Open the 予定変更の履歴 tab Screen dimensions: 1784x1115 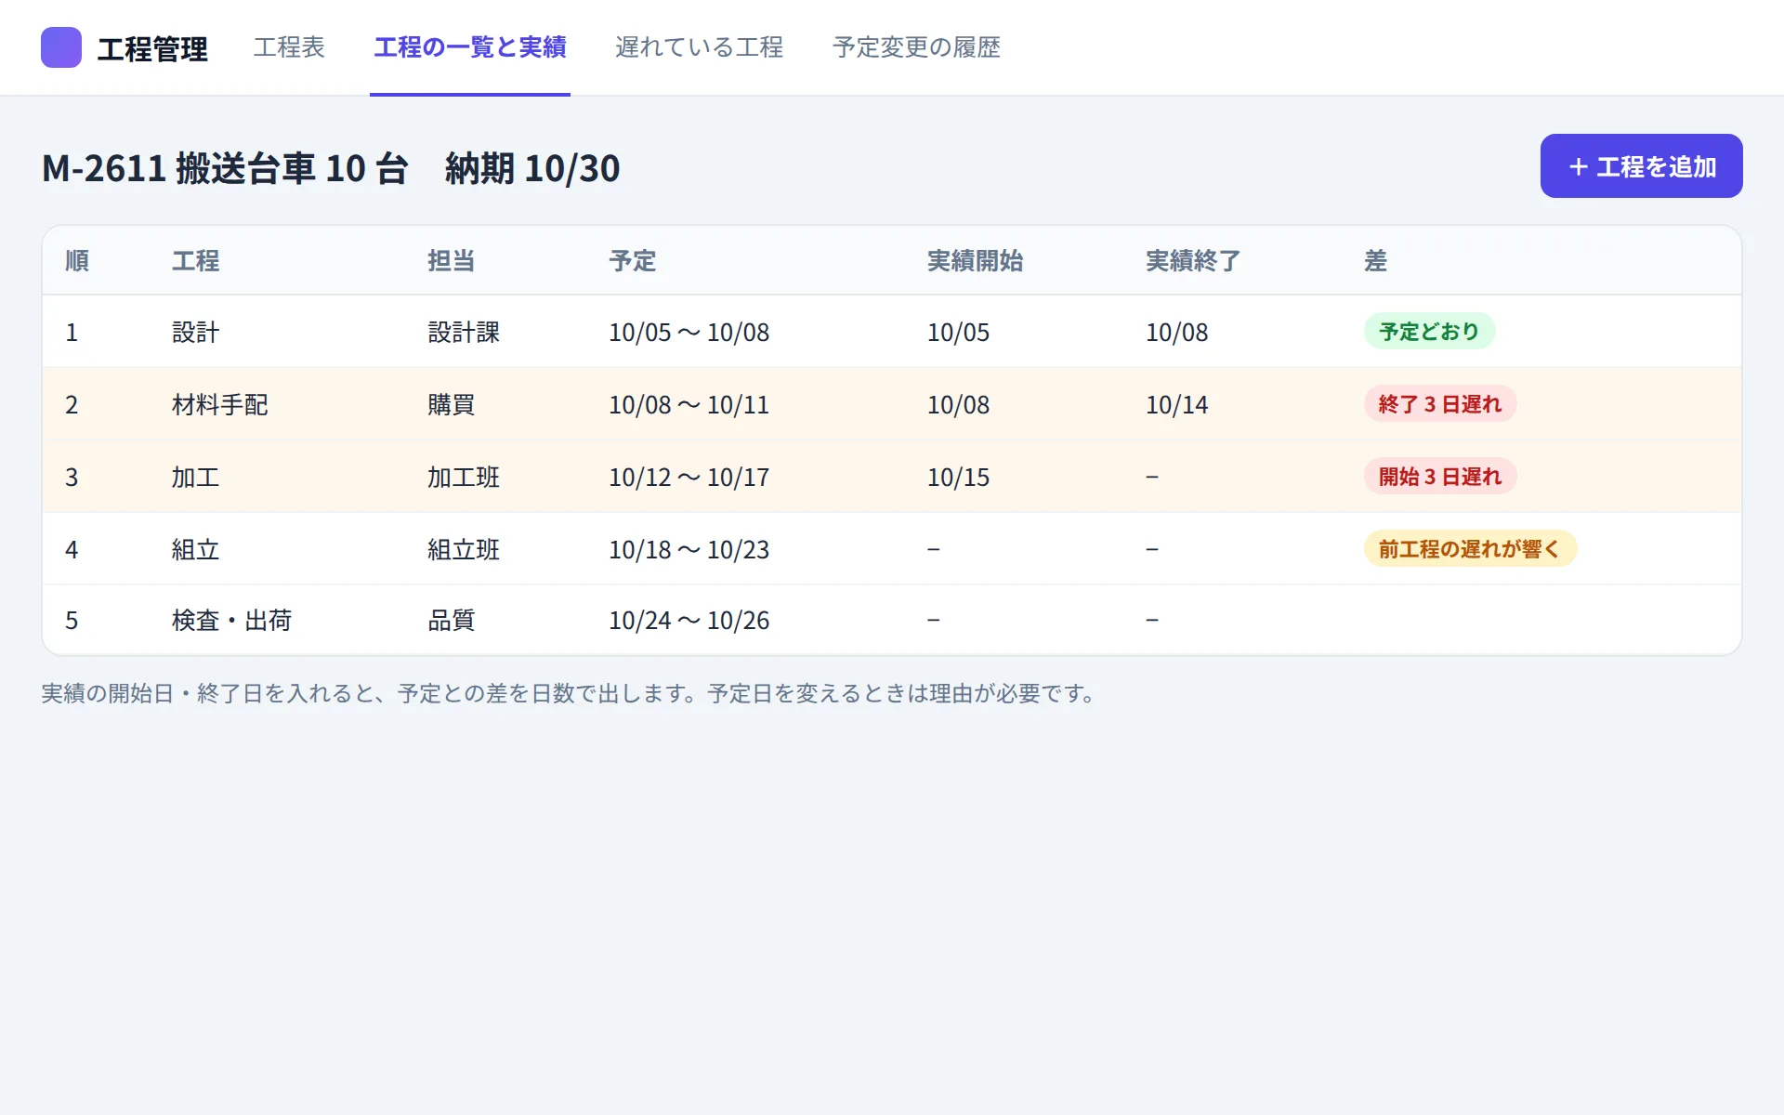(x=916, y=47)
